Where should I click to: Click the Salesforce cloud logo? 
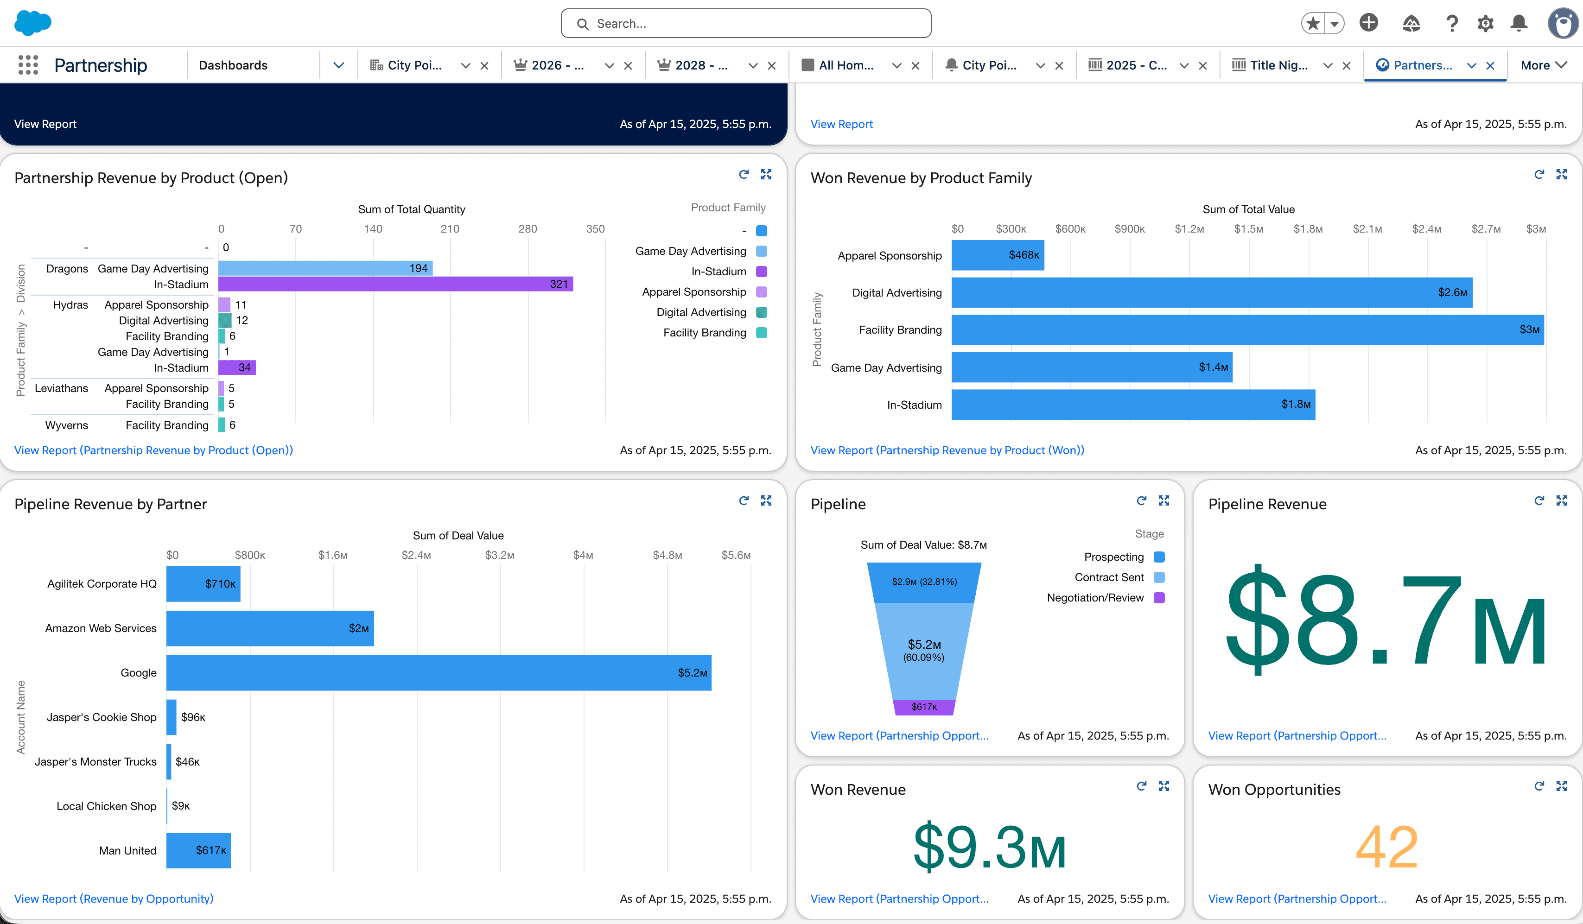tap(32, 23)
